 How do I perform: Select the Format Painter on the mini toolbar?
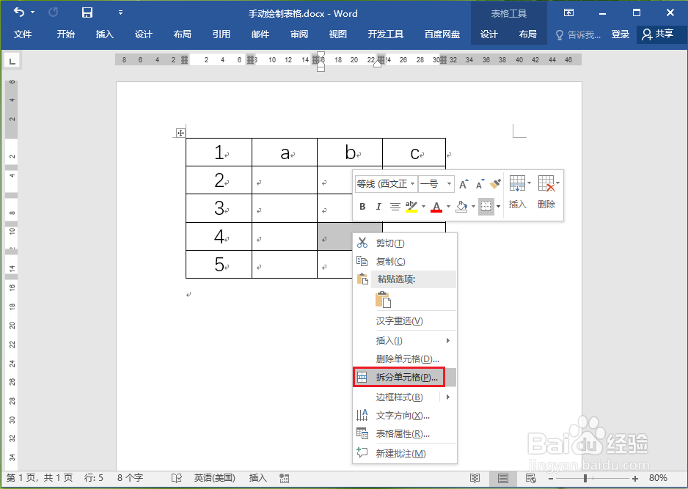(x=494, y=183)
